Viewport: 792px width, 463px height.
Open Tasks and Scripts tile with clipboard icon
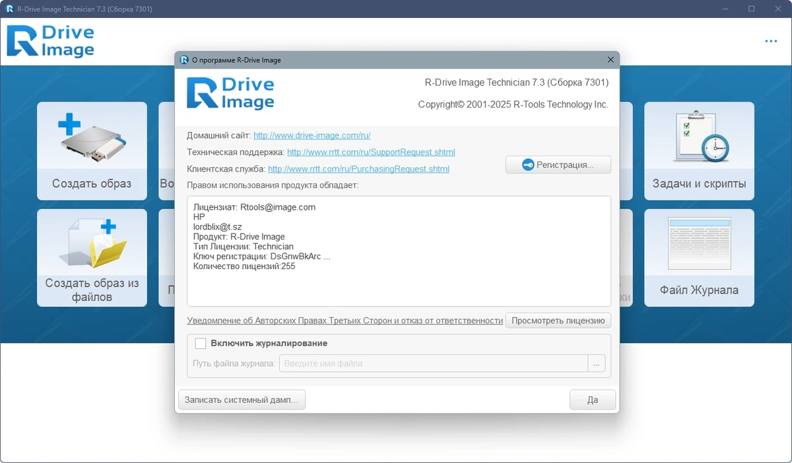(x=699, y=151)
